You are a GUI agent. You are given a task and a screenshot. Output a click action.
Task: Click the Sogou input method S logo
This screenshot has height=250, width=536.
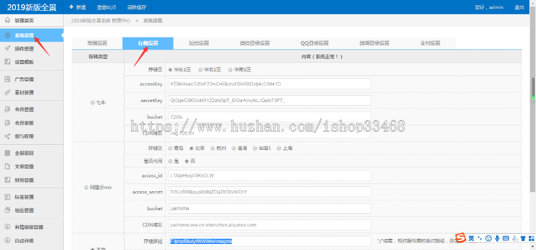462,238
